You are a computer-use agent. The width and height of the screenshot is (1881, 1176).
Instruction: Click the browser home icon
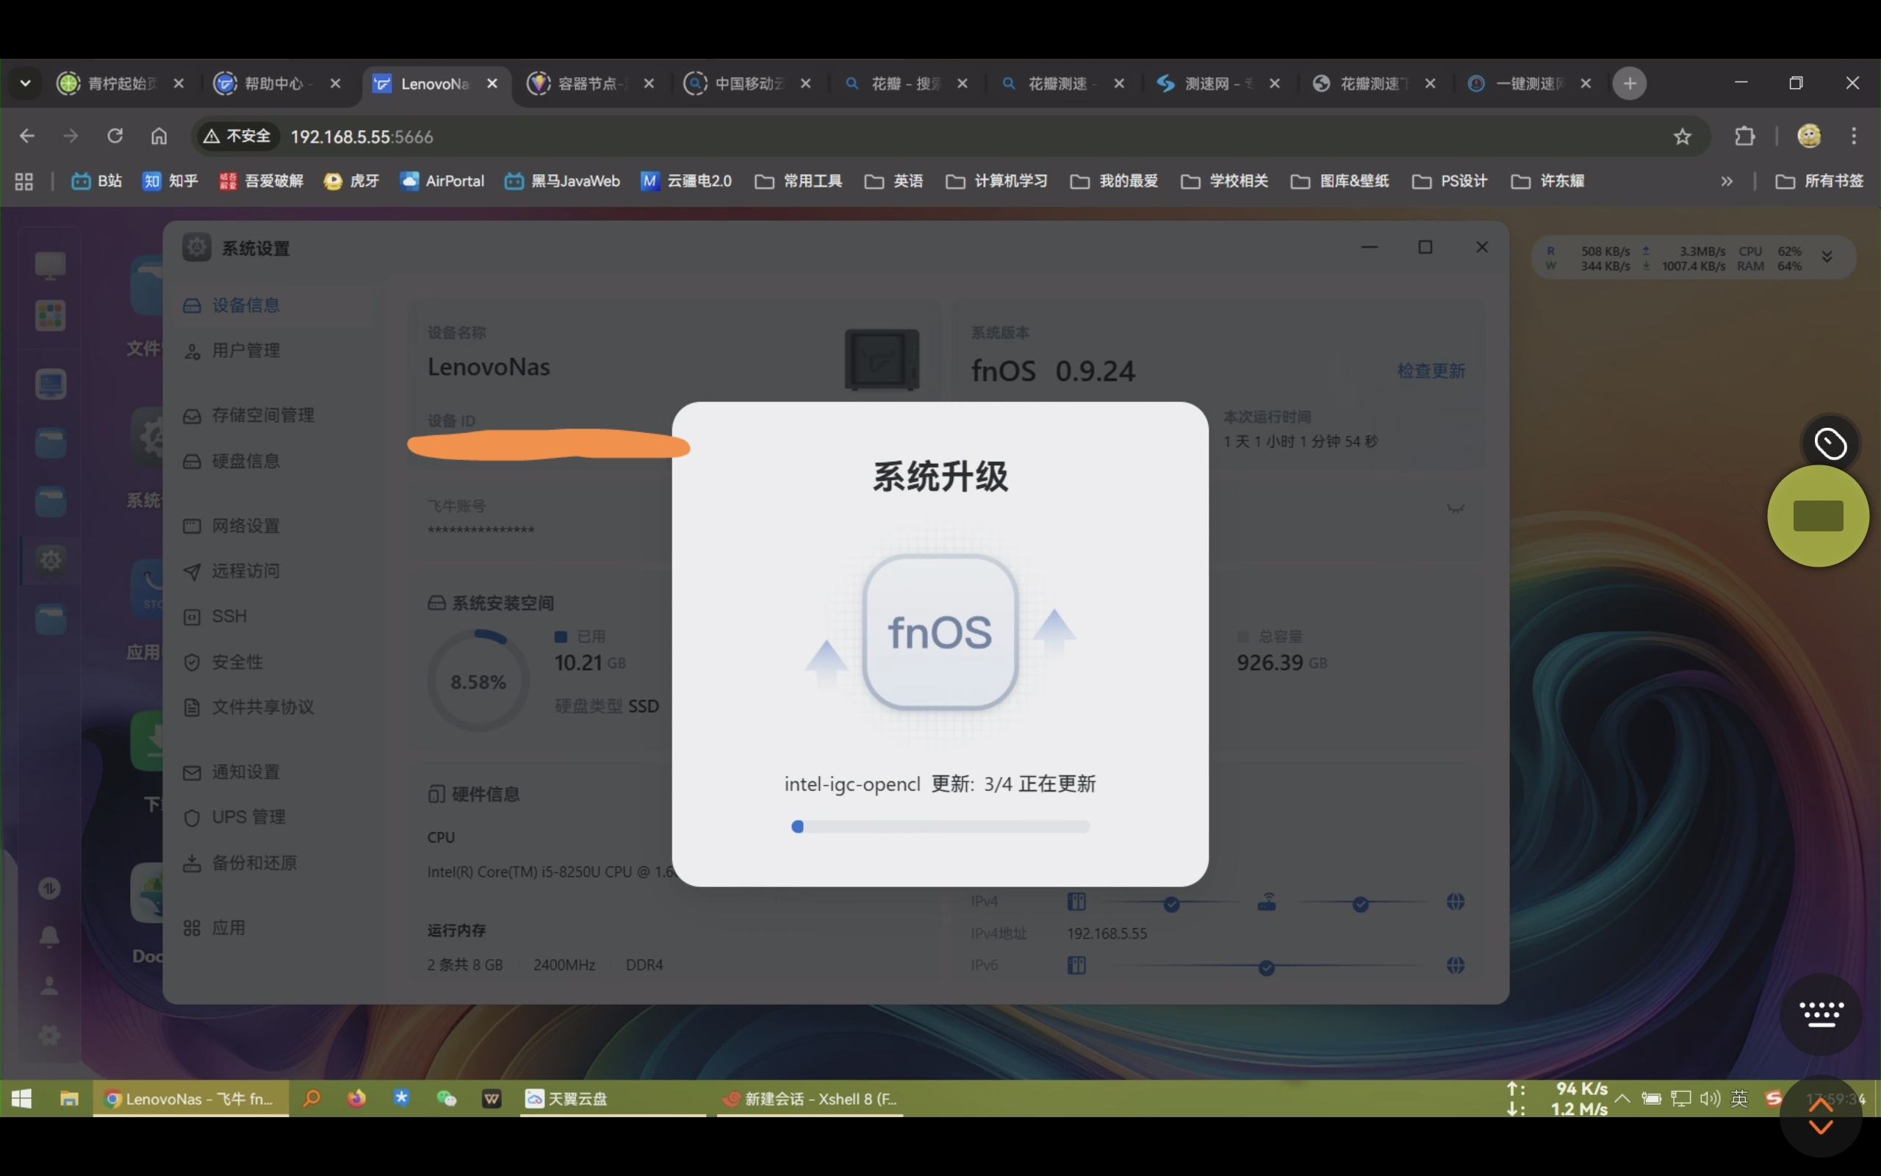coord(159,136)
